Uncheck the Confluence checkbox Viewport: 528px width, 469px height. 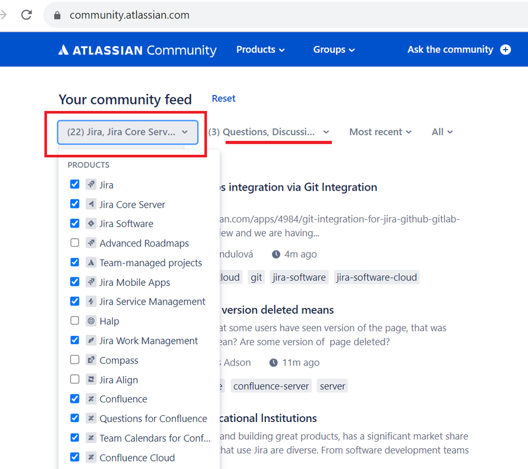coord(75,399)
